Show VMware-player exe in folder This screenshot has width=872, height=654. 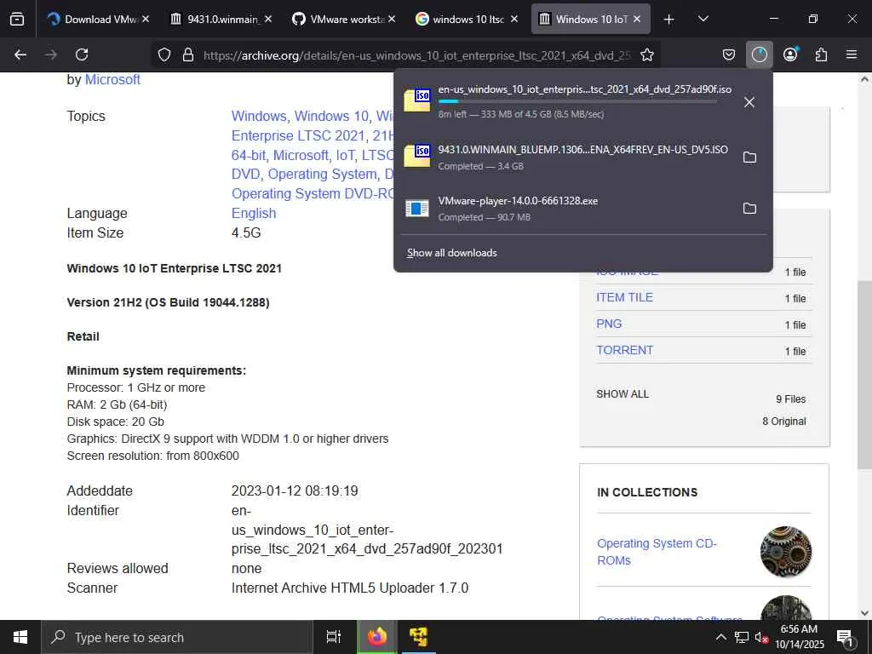tap(749, 209)
